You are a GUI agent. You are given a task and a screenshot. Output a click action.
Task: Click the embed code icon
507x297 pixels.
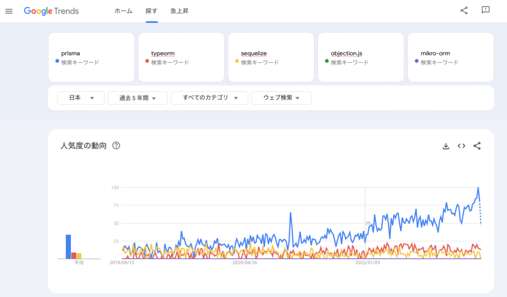[x=461, y=146]
